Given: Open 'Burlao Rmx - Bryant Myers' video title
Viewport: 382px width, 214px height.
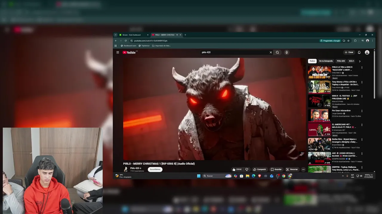Looking at the screenshot, I should pos(344,141).
